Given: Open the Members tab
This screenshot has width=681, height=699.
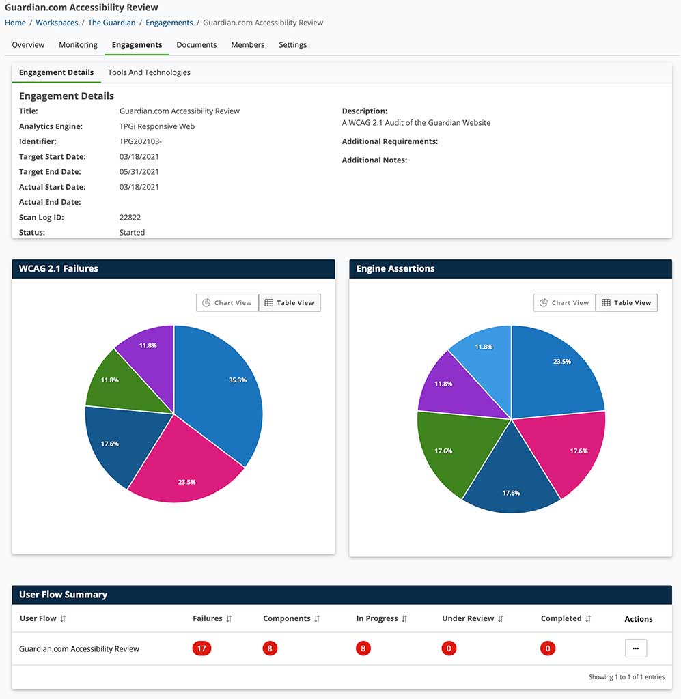Looking at the screenshot, I should pos(247,44).
